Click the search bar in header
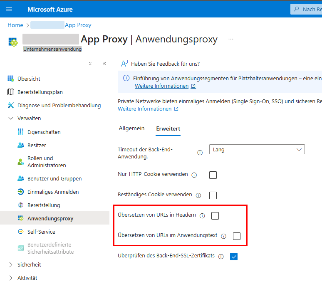Screen dimensions: 322x284 click(x=306, y=9)
